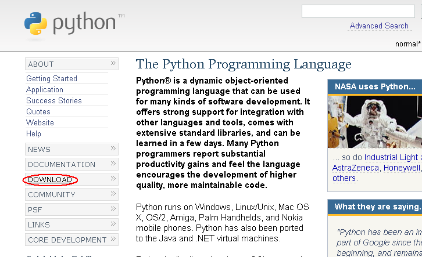The height and width of the screenshot is (257, 422).
Task: Click the CORE DEVELOPMENT chevron arrow
Action: (x=113, y=239)
